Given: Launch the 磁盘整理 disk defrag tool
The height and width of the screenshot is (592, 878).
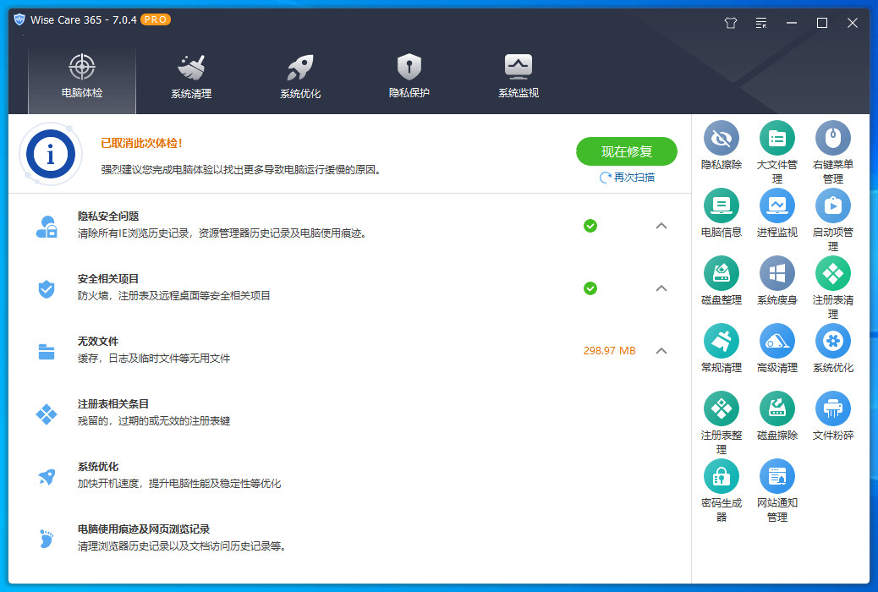Looking at the screenshot, I should 722,281.
